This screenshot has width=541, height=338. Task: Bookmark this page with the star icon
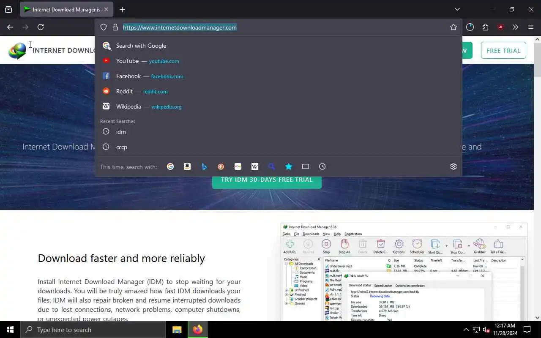click(x=454, y=27)
